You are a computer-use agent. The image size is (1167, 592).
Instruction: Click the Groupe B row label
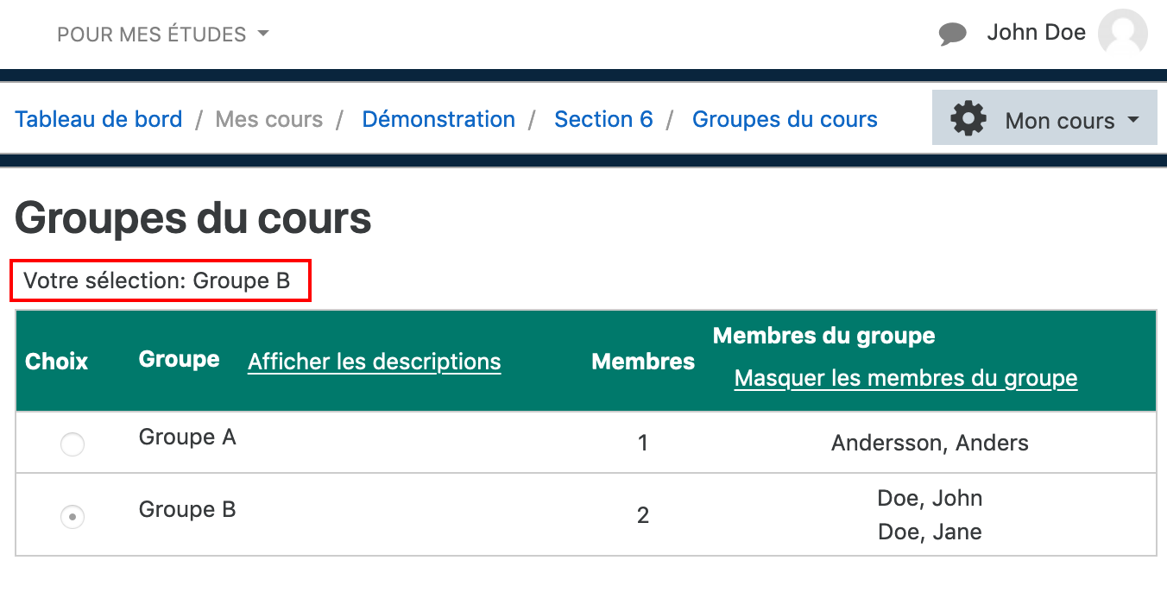[187, 509]
